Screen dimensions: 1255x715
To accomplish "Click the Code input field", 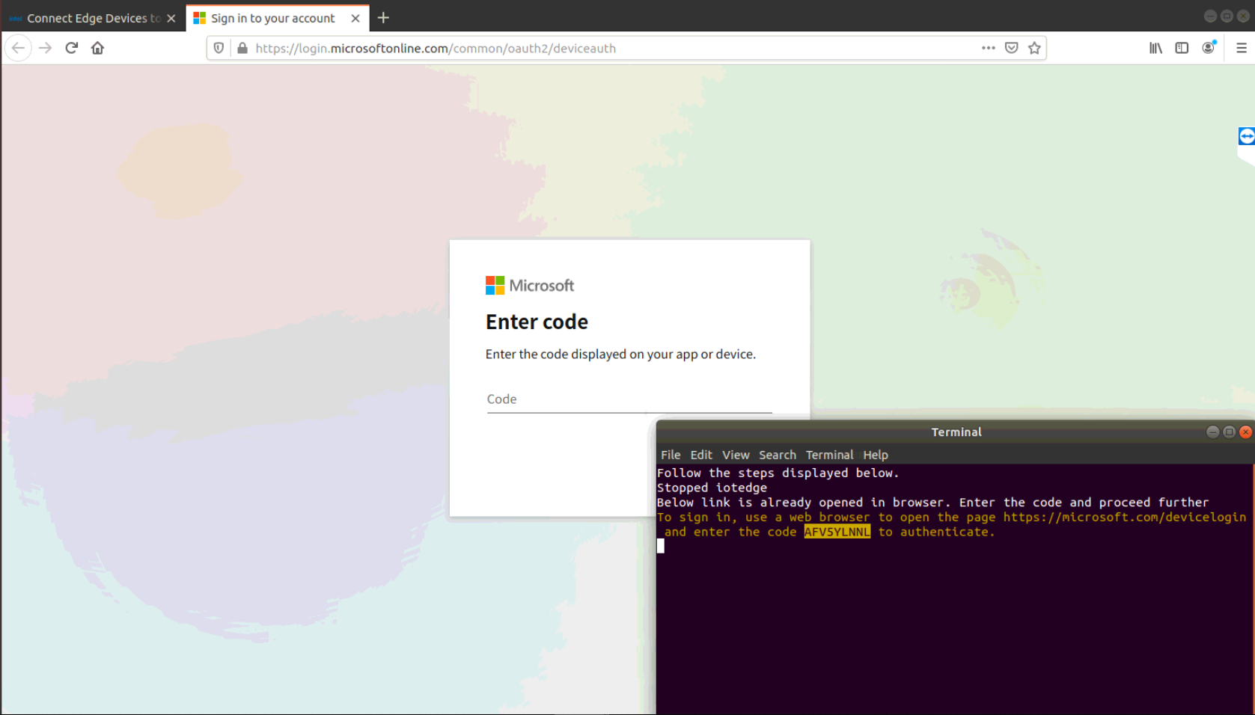I will coord(629,399).
